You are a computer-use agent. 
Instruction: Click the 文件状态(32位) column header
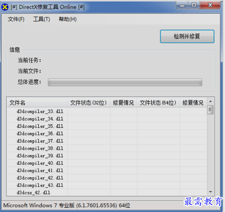click(89, 103)
